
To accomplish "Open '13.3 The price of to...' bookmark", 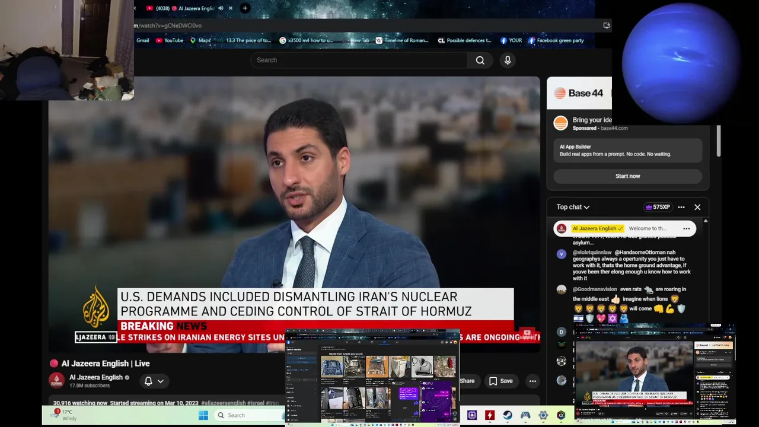I will pos(244,40).
